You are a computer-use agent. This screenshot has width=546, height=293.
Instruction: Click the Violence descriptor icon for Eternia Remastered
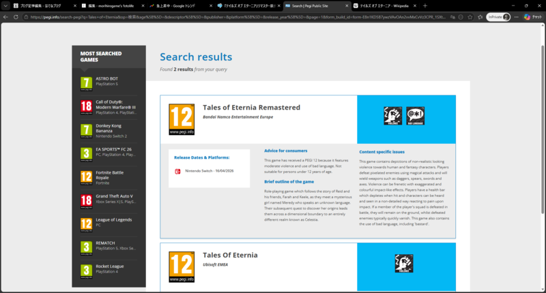393,116
